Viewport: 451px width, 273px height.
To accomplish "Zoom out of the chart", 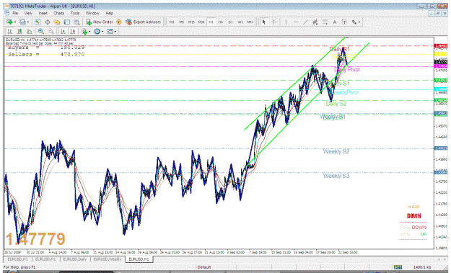I will pos(51,31).
